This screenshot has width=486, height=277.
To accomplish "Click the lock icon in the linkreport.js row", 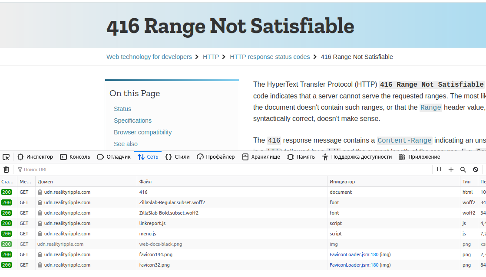I will tap(40, 223).
